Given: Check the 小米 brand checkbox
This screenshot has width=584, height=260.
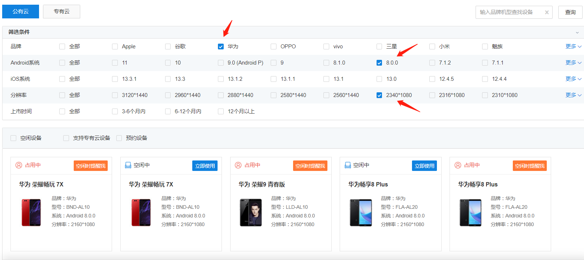Looking at the screenshot, I should click(432, 47).
